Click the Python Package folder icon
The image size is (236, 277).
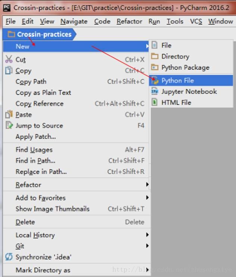point(155,67)
